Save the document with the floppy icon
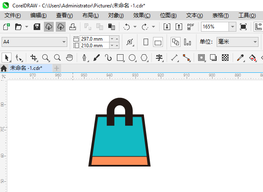The image size is (263, 192). (37, 27)
